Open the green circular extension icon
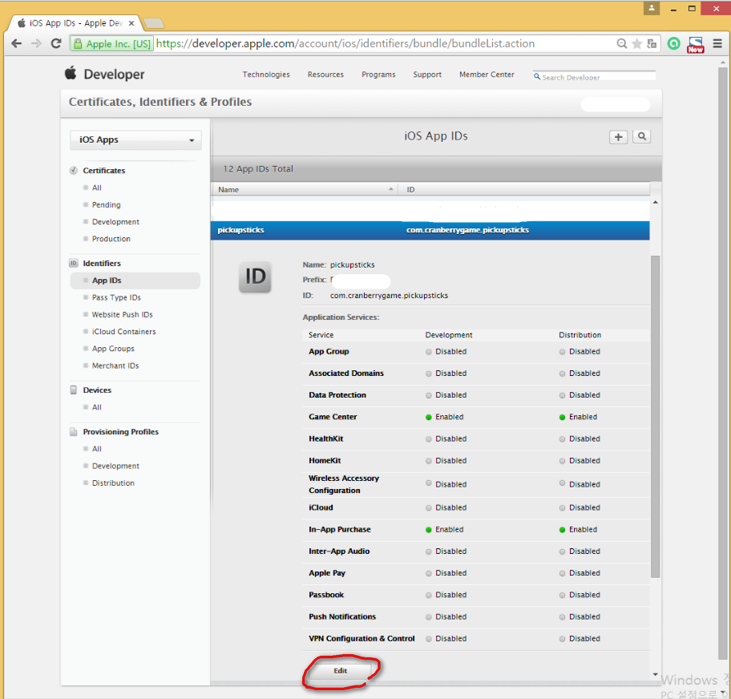731x699 pixels. (x=673, y=44)
